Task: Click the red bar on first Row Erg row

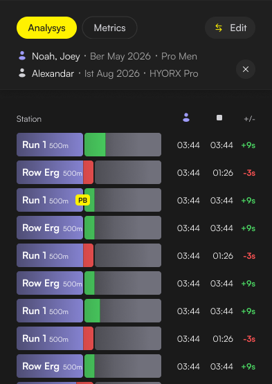Action: [x=89, y=172]
